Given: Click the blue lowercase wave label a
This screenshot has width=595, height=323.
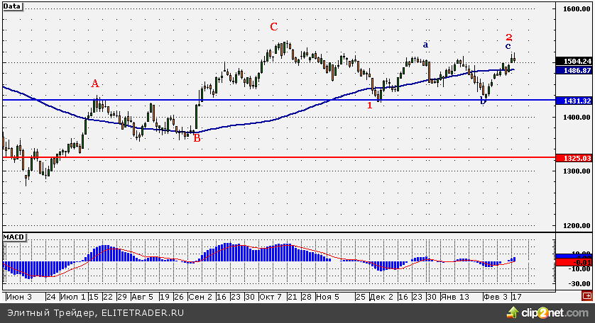Looking at the screenshot, I should (425, 45).
